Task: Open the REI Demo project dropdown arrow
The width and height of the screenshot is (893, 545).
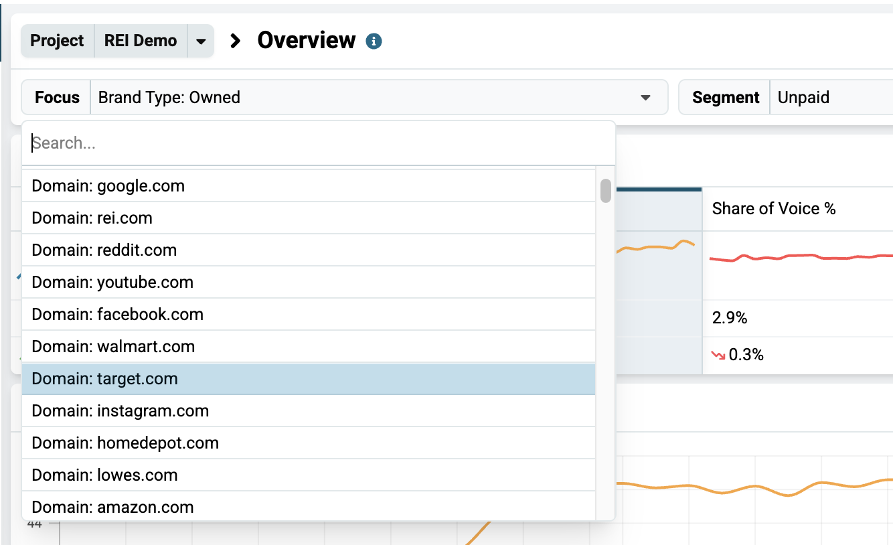Action: (201, 41)
